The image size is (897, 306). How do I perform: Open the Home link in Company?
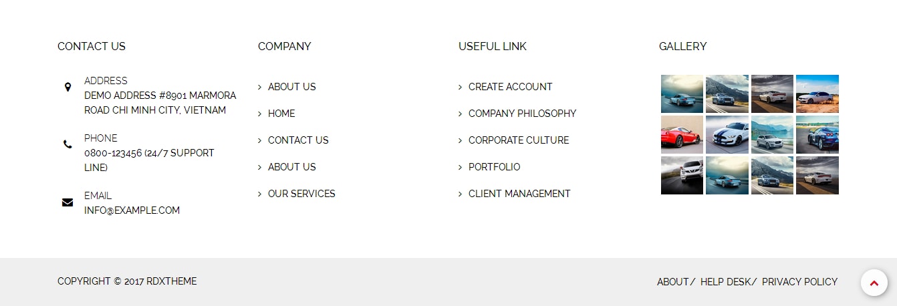pyautogui.click(x=281, y=114)
